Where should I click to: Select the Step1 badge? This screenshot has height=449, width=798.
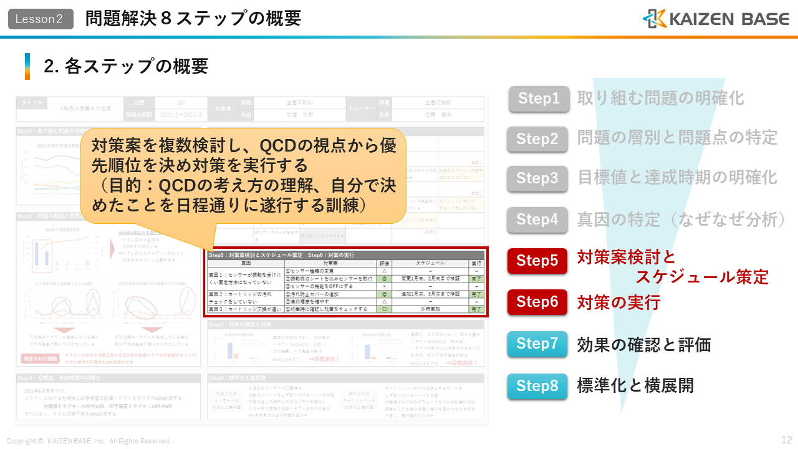point(539,99)
